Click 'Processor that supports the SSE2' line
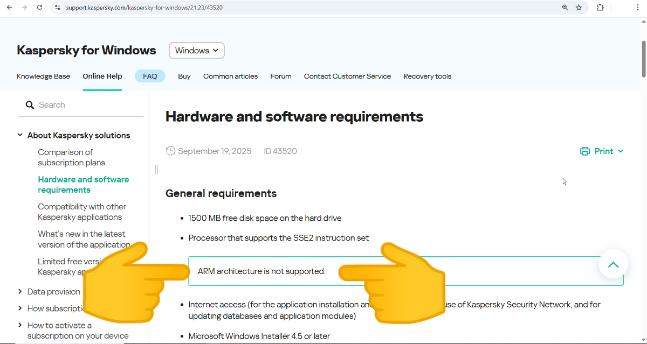Screen dimensions: 647x344 (279, 238)
